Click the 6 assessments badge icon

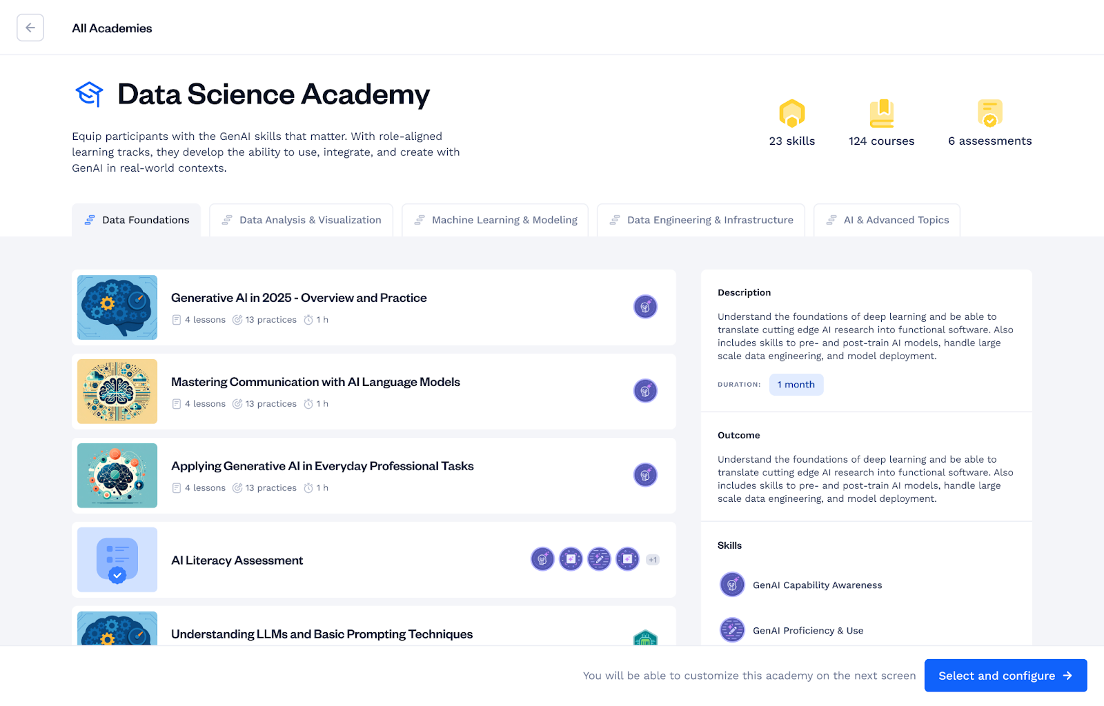(x=989, y=114)
